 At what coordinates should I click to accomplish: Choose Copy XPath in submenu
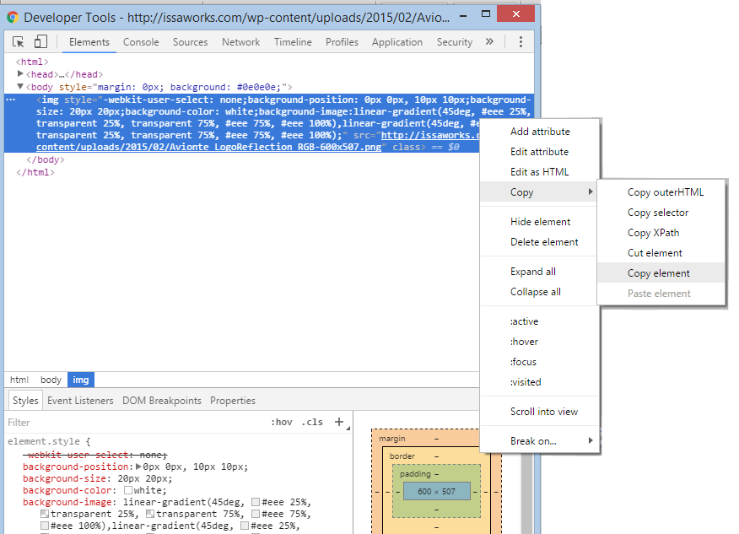(661, 233)
